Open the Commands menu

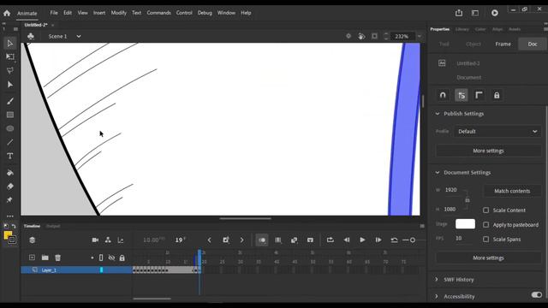click(x=158, y=13)
